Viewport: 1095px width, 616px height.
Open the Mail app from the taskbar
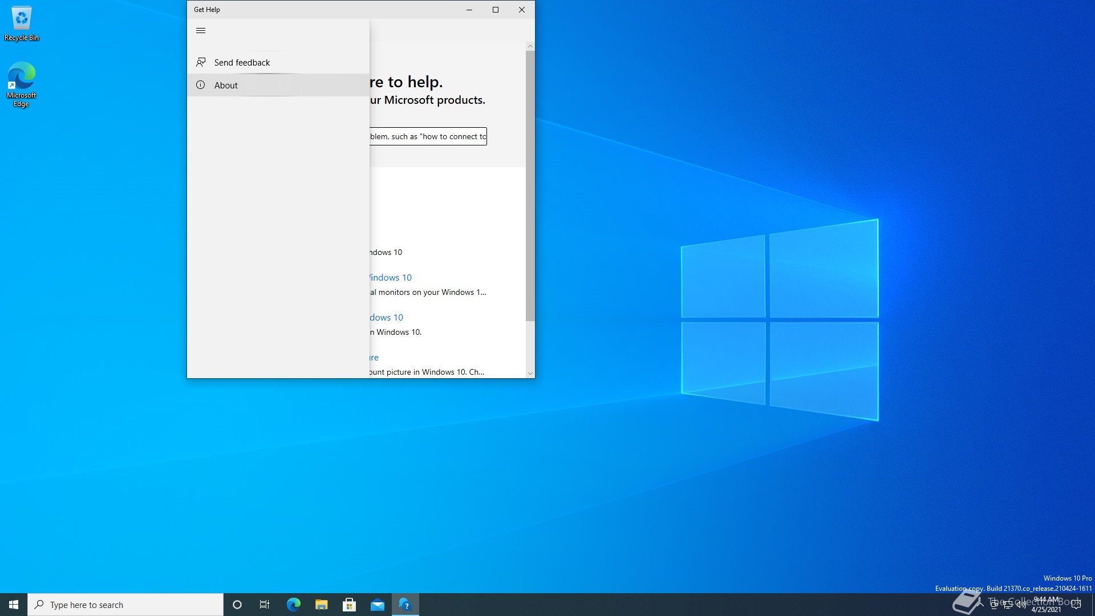coord(377,605)
